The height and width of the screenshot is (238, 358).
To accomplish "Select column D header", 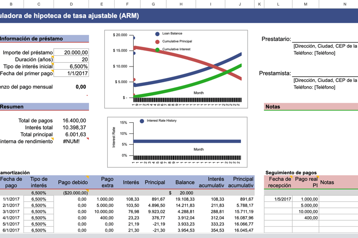I will (71, 4).
